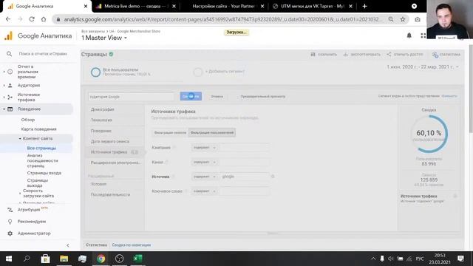The width and height of the screenshot is (473, 266).
Task: Click the browser back arrow
Action: pos(8,19)
